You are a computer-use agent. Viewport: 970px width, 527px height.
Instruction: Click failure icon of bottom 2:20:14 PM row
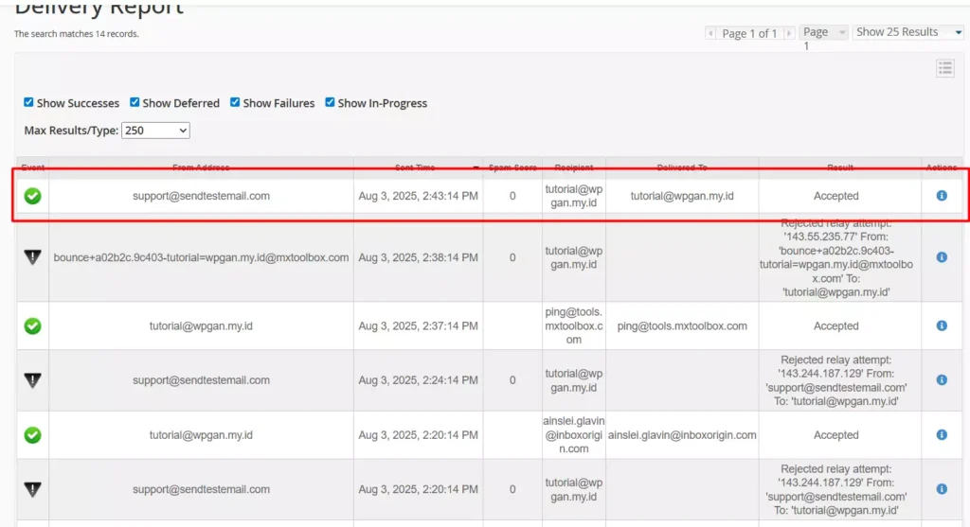coord(33,489)
